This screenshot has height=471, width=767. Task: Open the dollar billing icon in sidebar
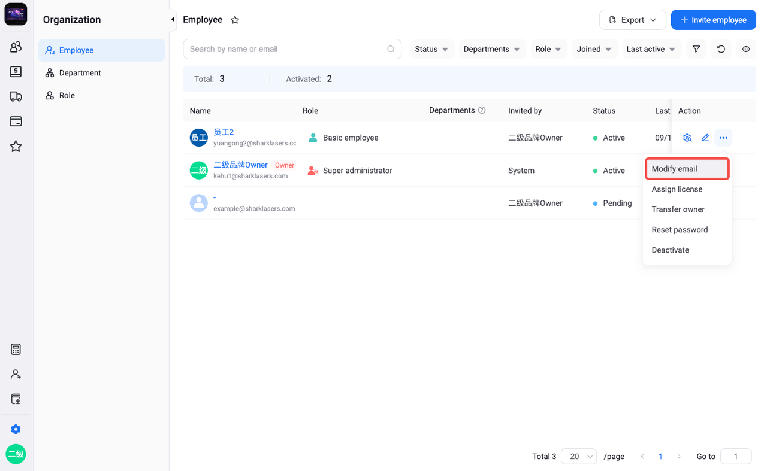[x=16, y=72]
